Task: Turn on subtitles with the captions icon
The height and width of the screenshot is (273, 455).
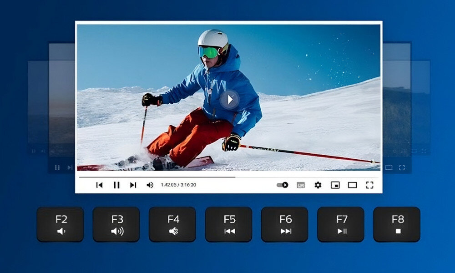Action: click(300, 185)
